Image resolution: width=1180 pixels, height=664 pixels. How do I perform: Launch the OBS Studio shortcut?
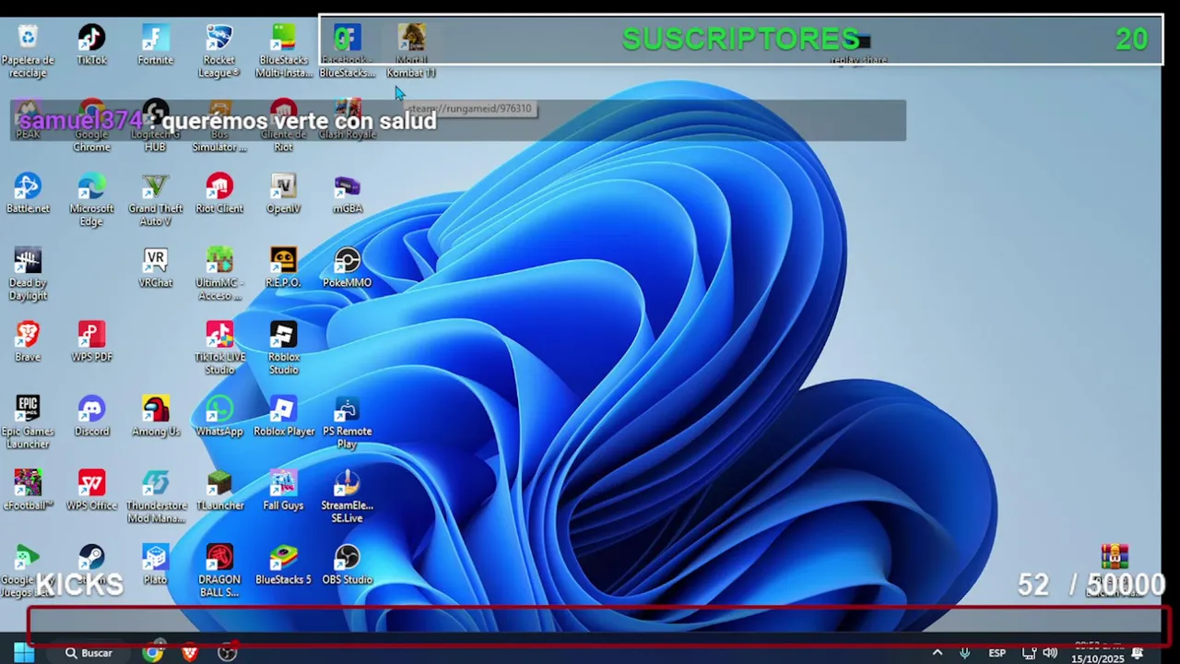[x=347, y=564]
